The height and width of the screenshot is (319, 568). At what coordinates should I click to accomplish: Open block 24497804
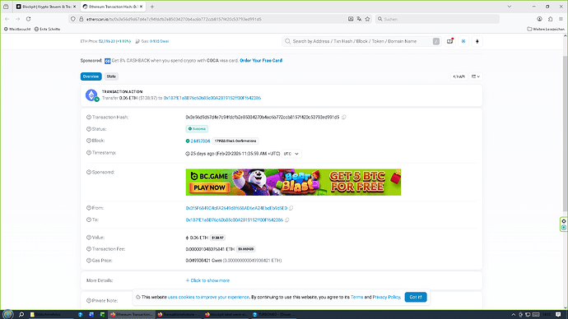coord(200,141)
